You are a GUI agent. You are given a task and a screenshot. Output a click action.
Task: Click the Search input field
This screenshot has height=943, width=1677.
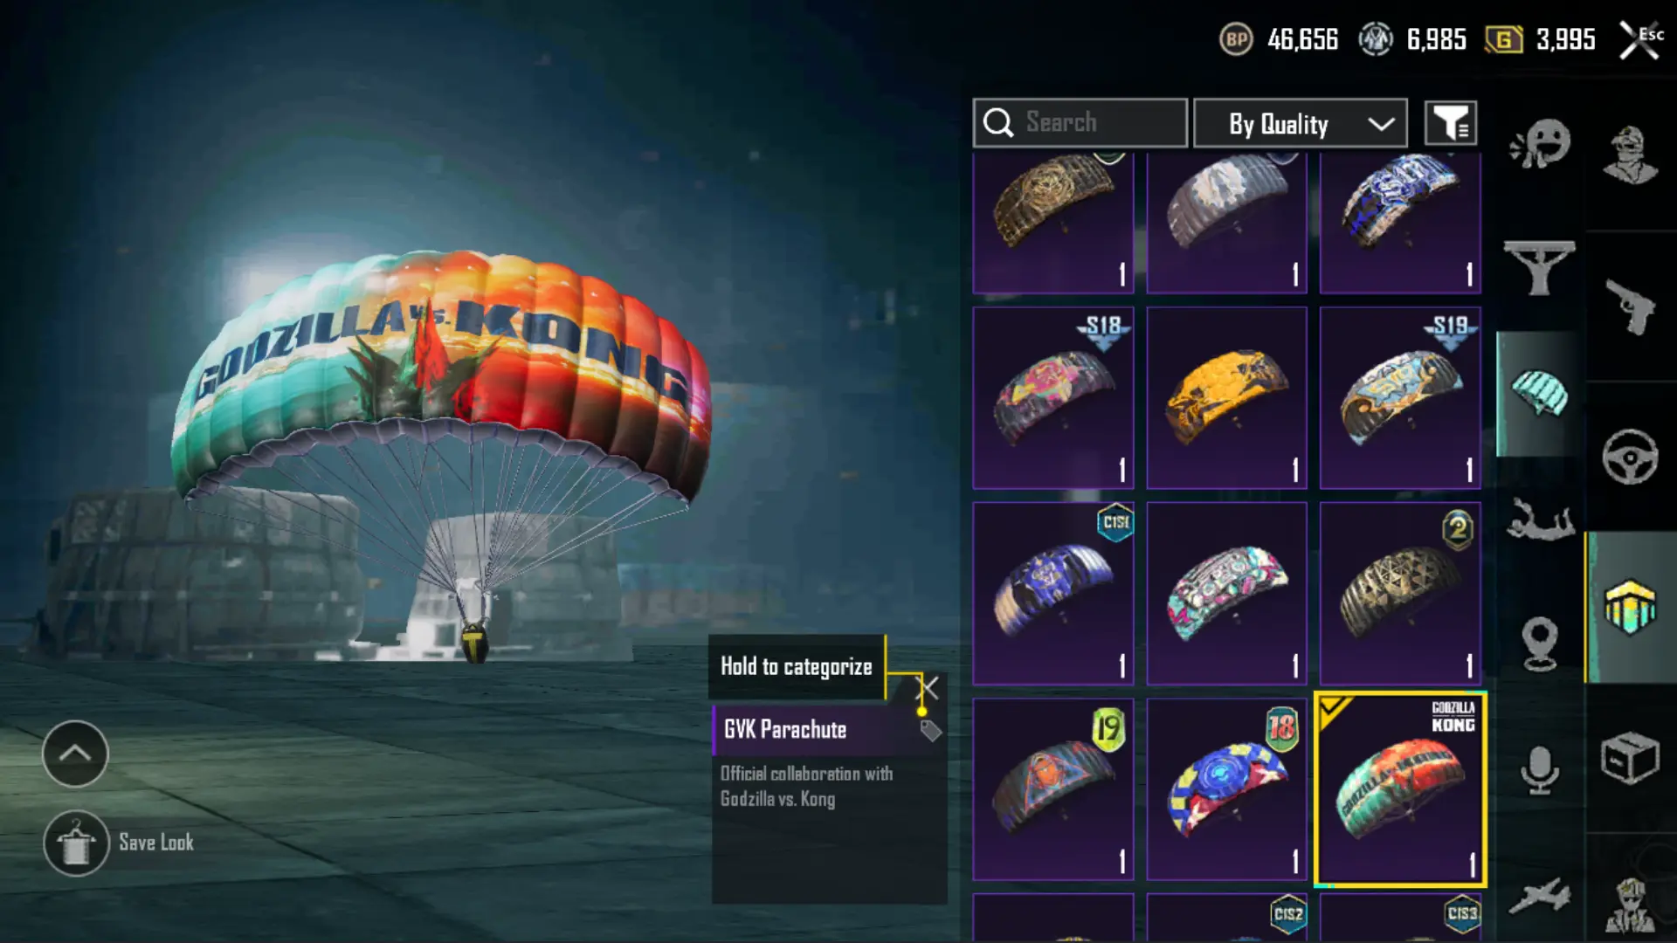(x=1080, y=123)
